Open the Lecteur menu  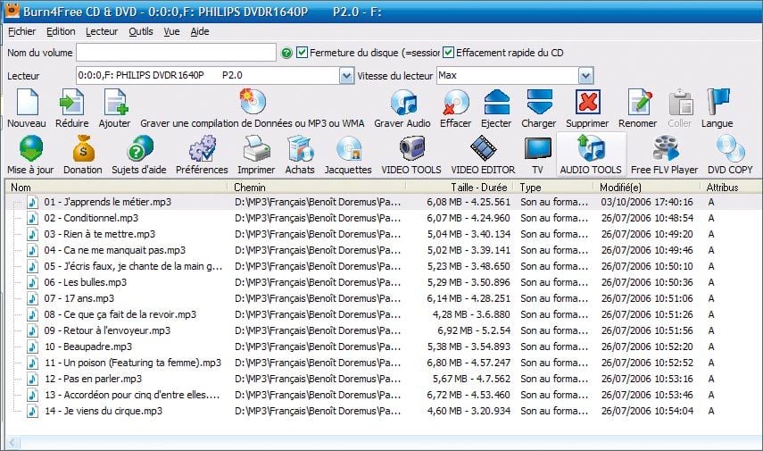coord(102,31)
